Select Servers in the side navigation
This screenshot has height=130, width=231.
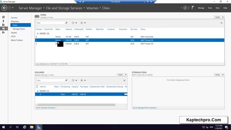click(x=14, y=18)
